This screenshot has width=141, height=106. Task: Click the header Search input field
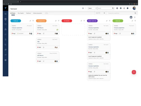[105, 8]
